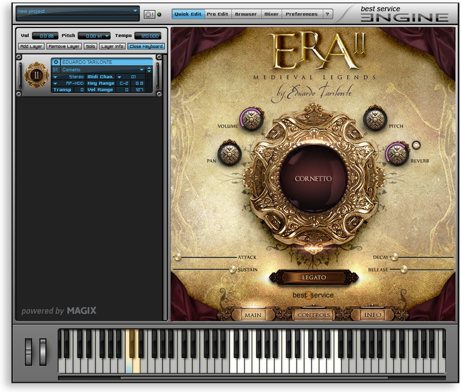The width and height of the screenshot is (461, 392).
Task: Click the Vol 0.0 dB field
Action: tap(45, 36)
